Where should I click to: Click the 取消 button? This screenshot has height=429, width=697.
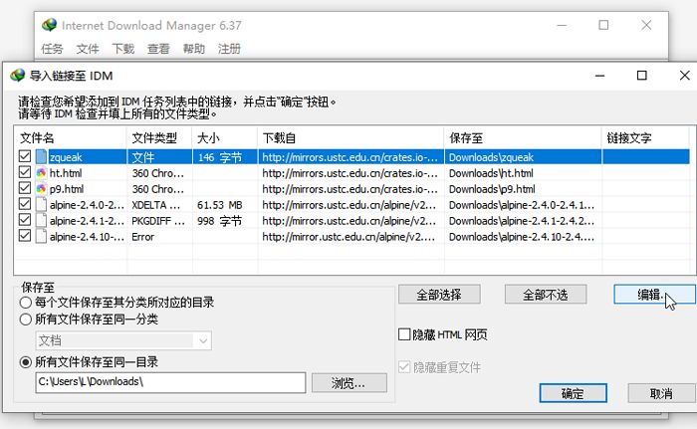pos(661,393)
